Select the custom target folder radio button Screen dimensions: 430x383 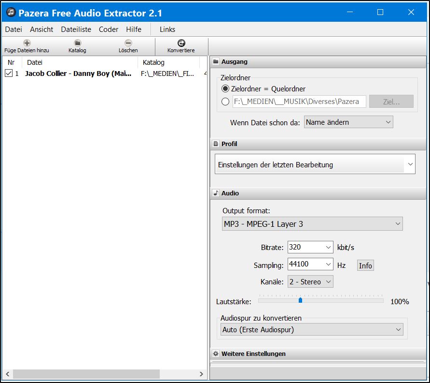pos(225,102)
